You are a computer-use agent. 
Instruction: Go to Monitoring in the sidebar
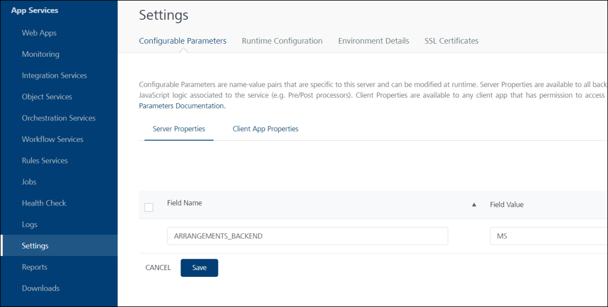click(x=41, y=54)
